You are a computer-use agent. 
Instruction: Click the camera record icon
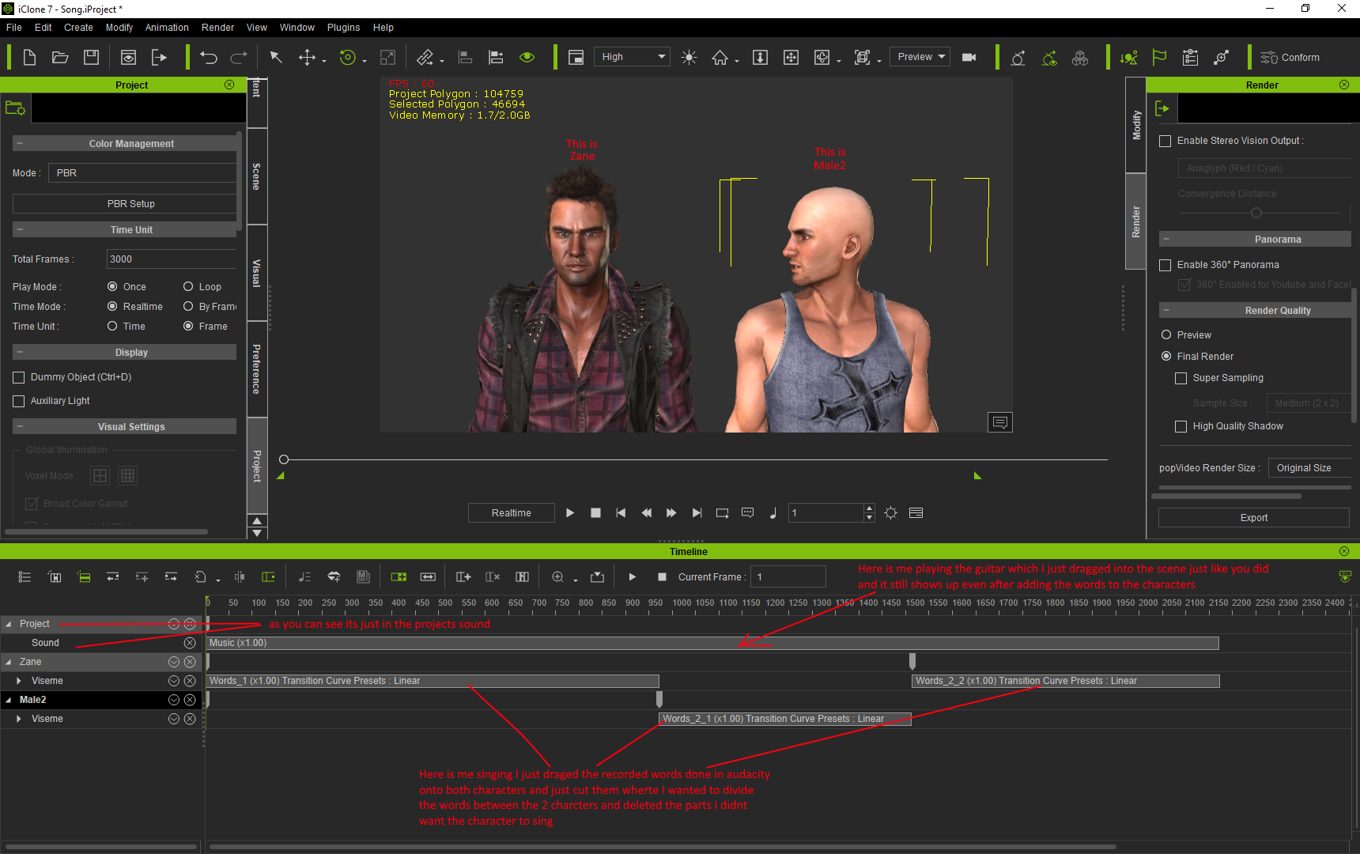pyautogui.click(x=969, y=57)
